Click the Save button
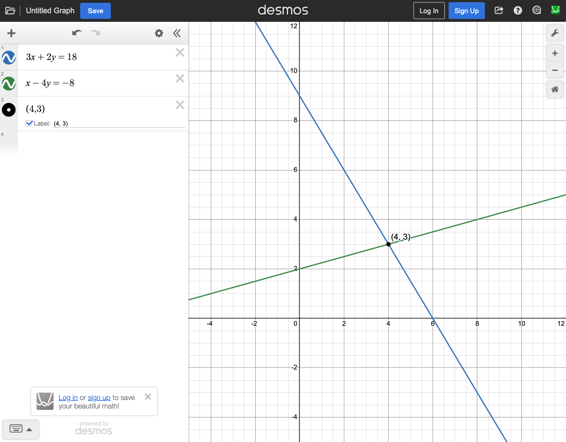Image resolution: width=566 pixels, height=442 pixels. pyautogui.click(x=95, y=11)
